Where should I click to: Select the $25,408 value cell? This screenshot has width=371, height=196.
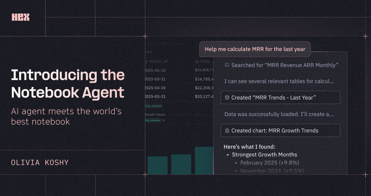pos(204,70)
